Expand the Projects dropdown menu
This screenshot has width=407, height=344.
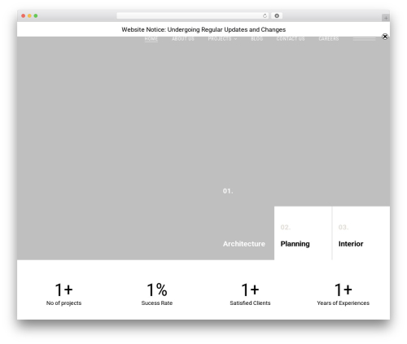pyautogui.click(x=222, y=39)
